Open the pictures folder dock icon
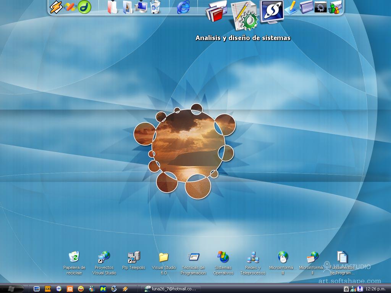The image size is (391, 293). pyautogui.click(x=128, y=7)
